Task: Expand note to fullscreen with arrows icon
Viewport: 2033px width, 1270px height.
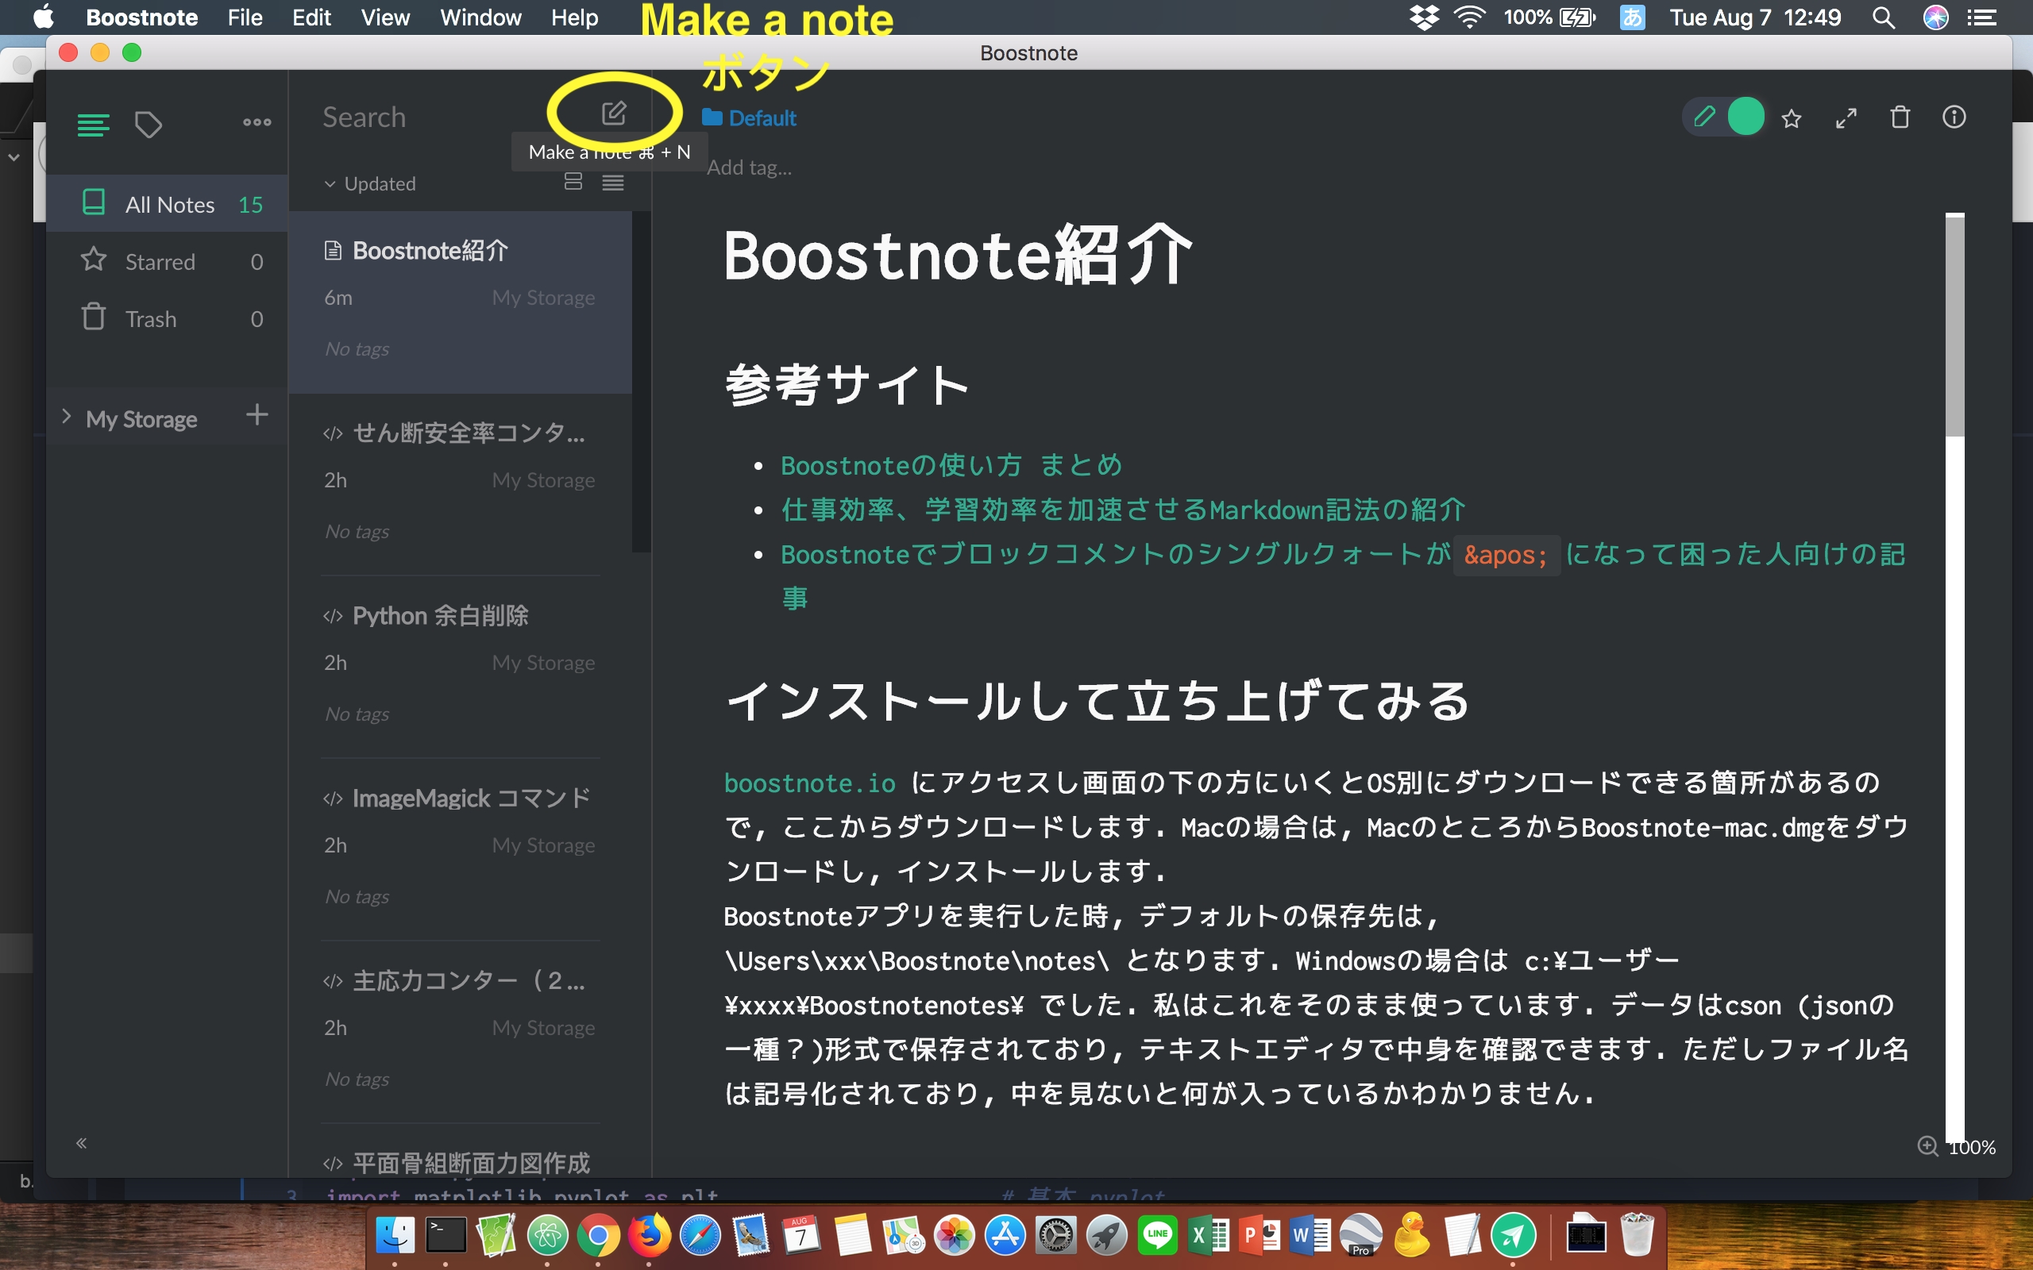Action: pyautogui.click(x=1846, y=118)
